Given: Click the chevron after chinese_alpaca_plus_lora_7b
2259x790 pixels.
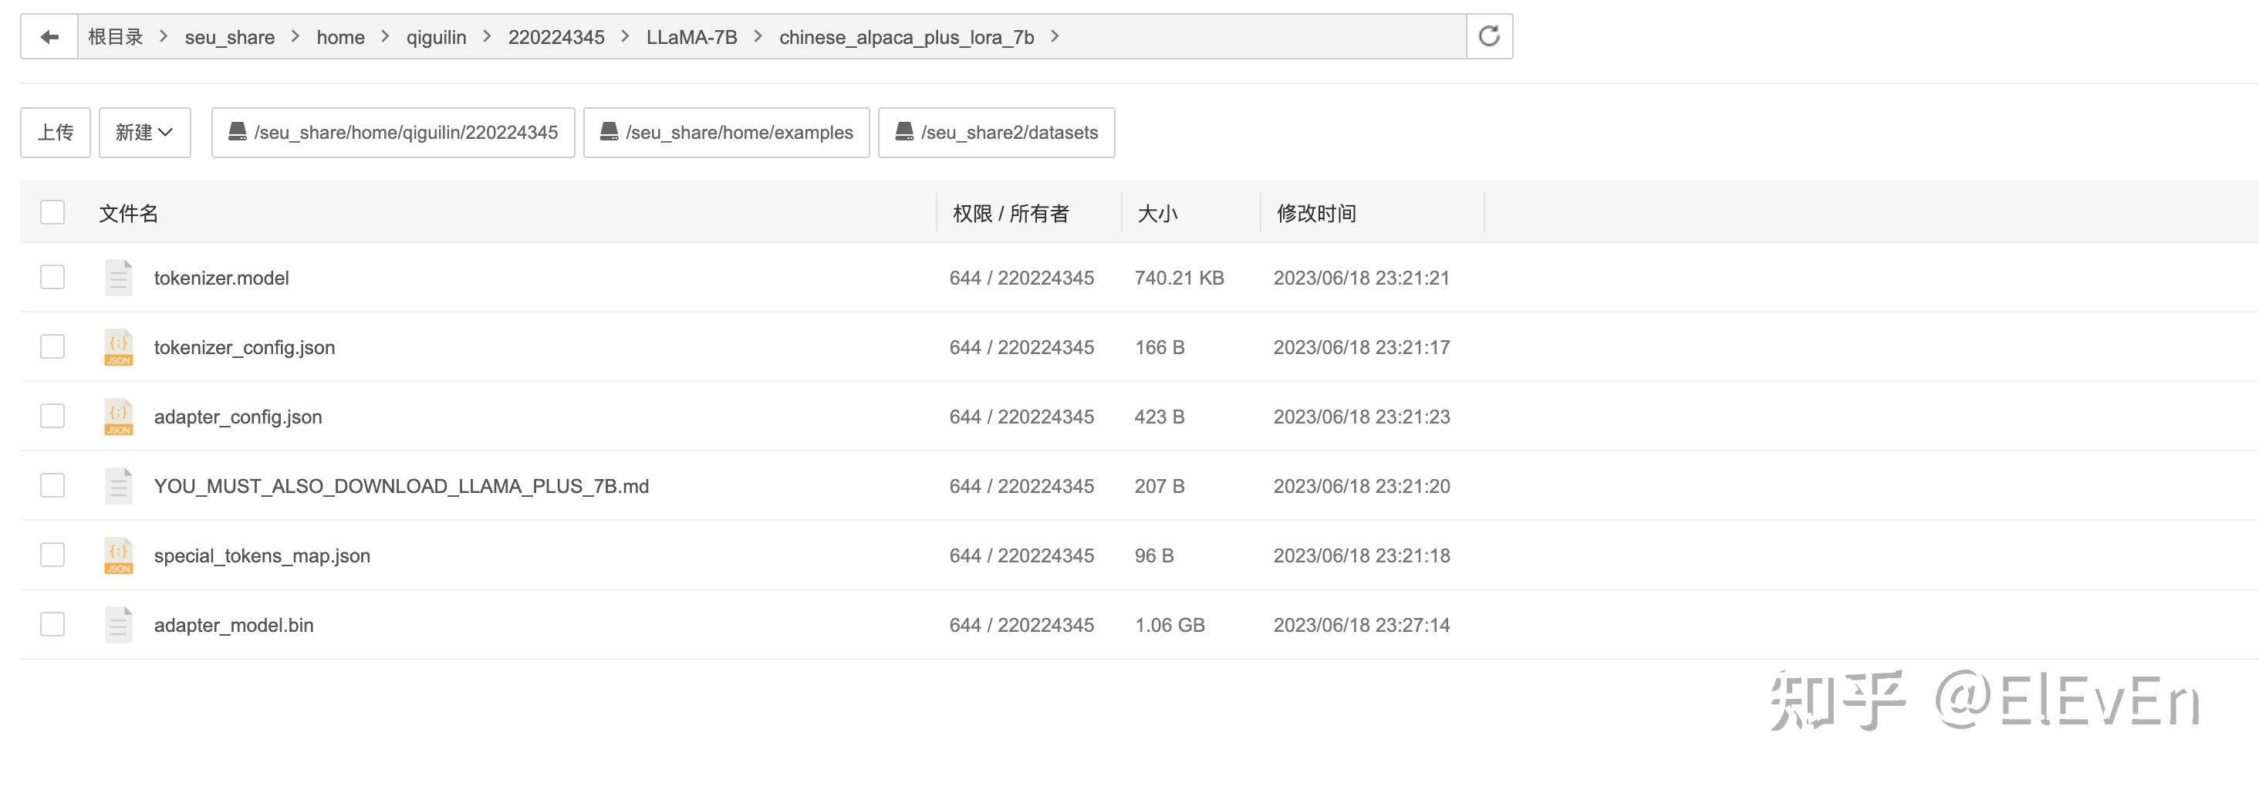Looking at the screenshot, I should (1059, 36).
